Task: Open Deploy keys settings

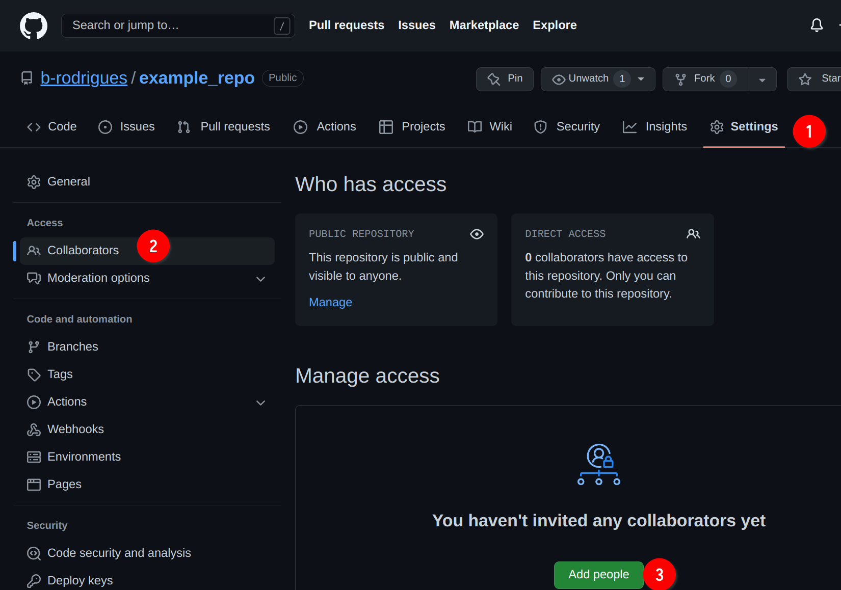Action: coord(147,581)
